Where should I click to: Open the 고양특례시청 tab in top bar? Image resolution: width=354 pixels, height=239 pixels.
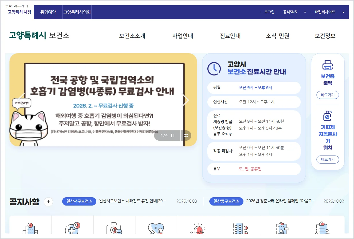tap(19, 12)
